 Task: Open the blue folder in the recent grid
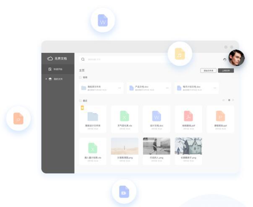pos(92,116)
